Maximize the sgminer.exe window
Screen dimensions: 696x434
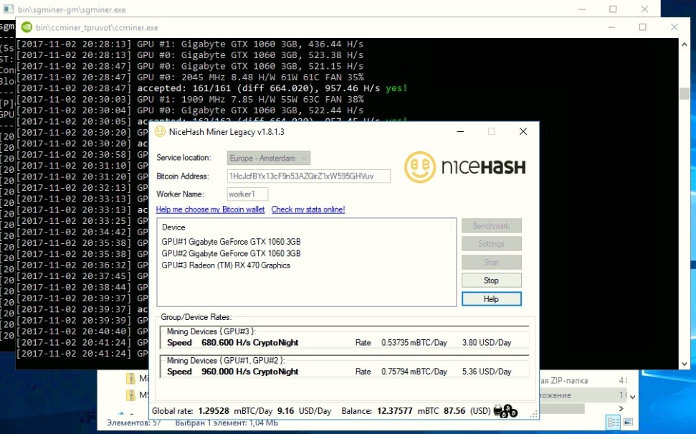613,9
